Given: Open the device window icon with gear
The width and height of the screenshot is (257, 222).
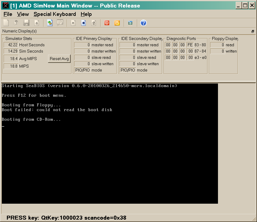Looking at the screenshot, I should (50, 23).
